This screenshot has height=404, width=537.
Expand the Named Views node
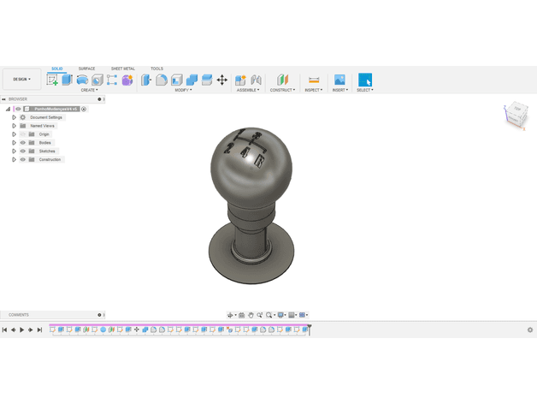pyautogui.click(x=14, y=126)
